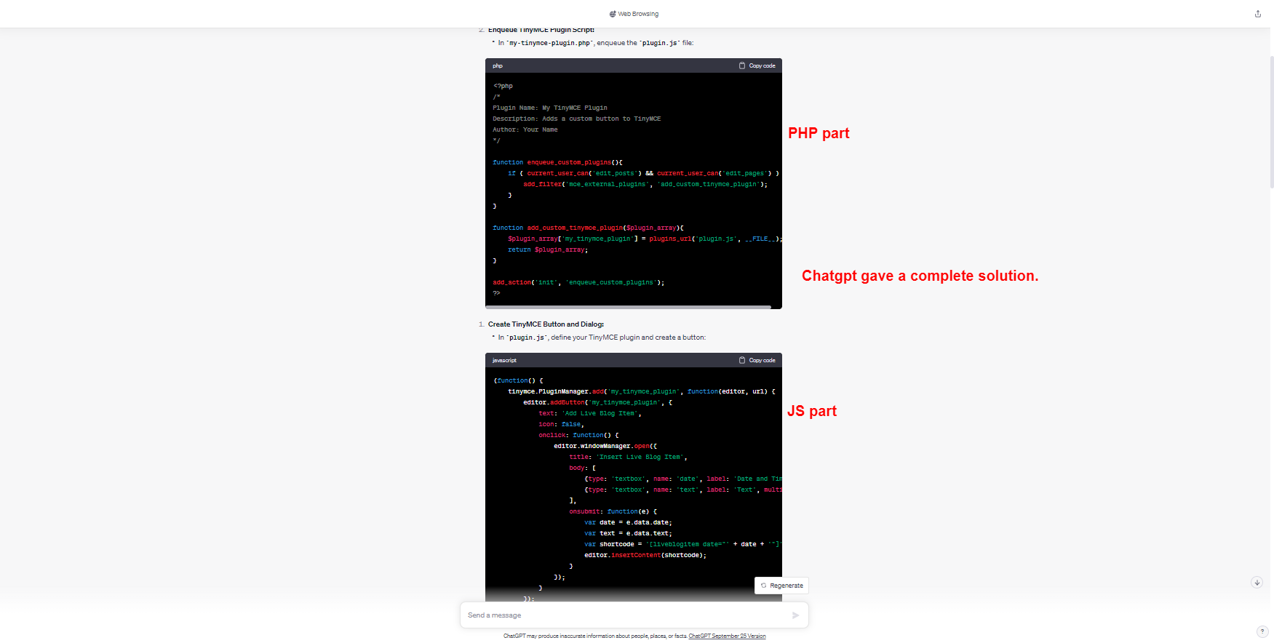Screen dimensions: 1274x643
Task: Click the Regenerate button label
Action: (x=787, y=586)
